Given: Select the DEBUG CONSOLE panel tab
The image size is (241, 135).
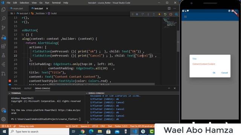Looking at the screenshot, I should [43, 88].
